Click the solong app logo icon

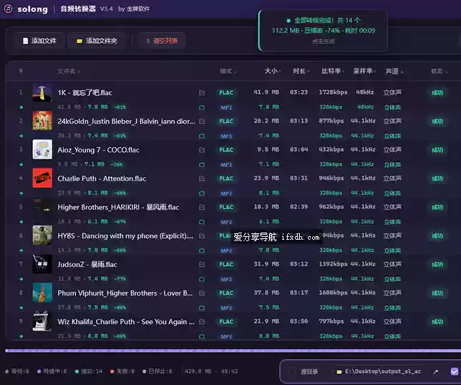(9, 9)
